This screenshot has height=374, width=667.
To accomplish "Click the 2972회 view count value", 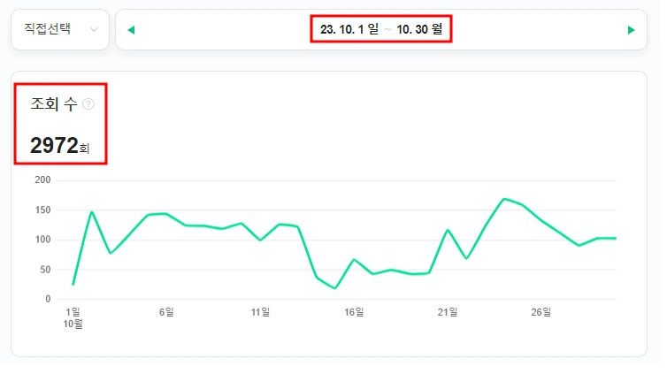I will [x=59, y=145].
